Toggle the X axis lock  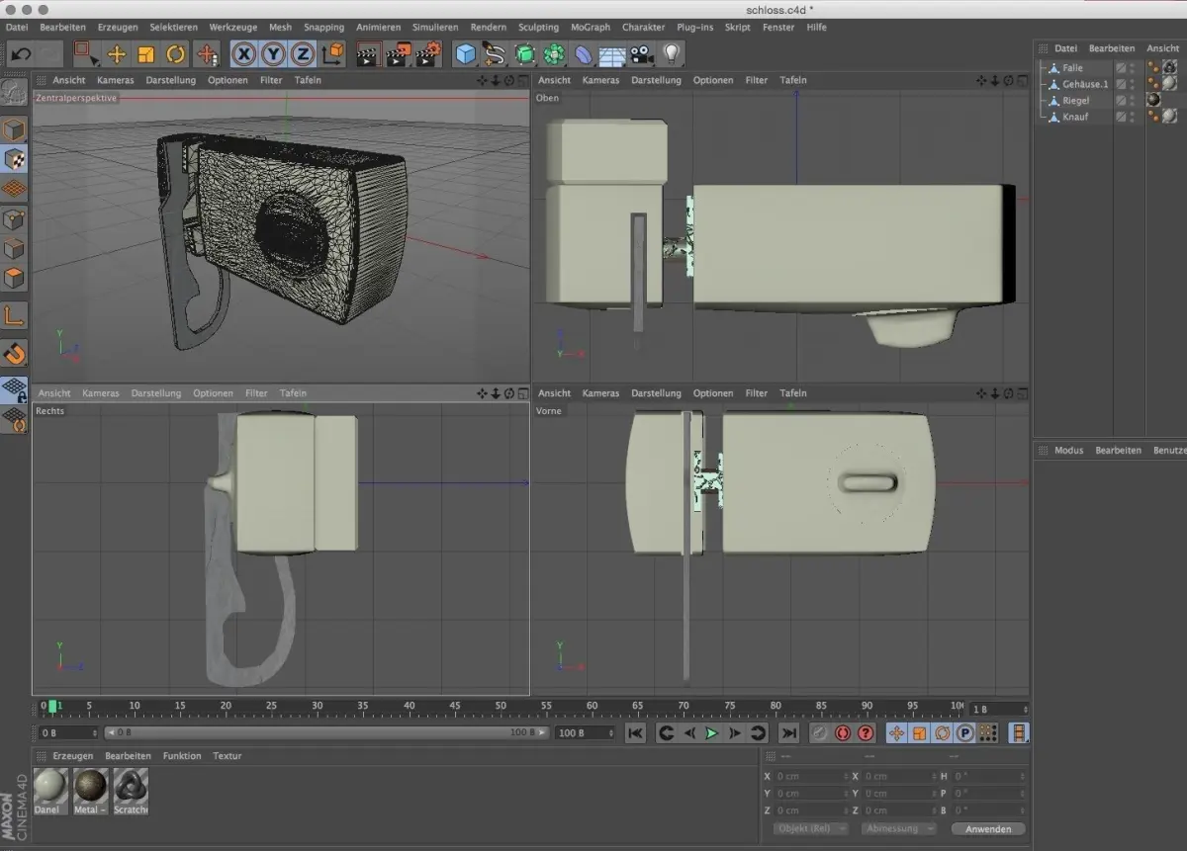(x=243, y=54)
